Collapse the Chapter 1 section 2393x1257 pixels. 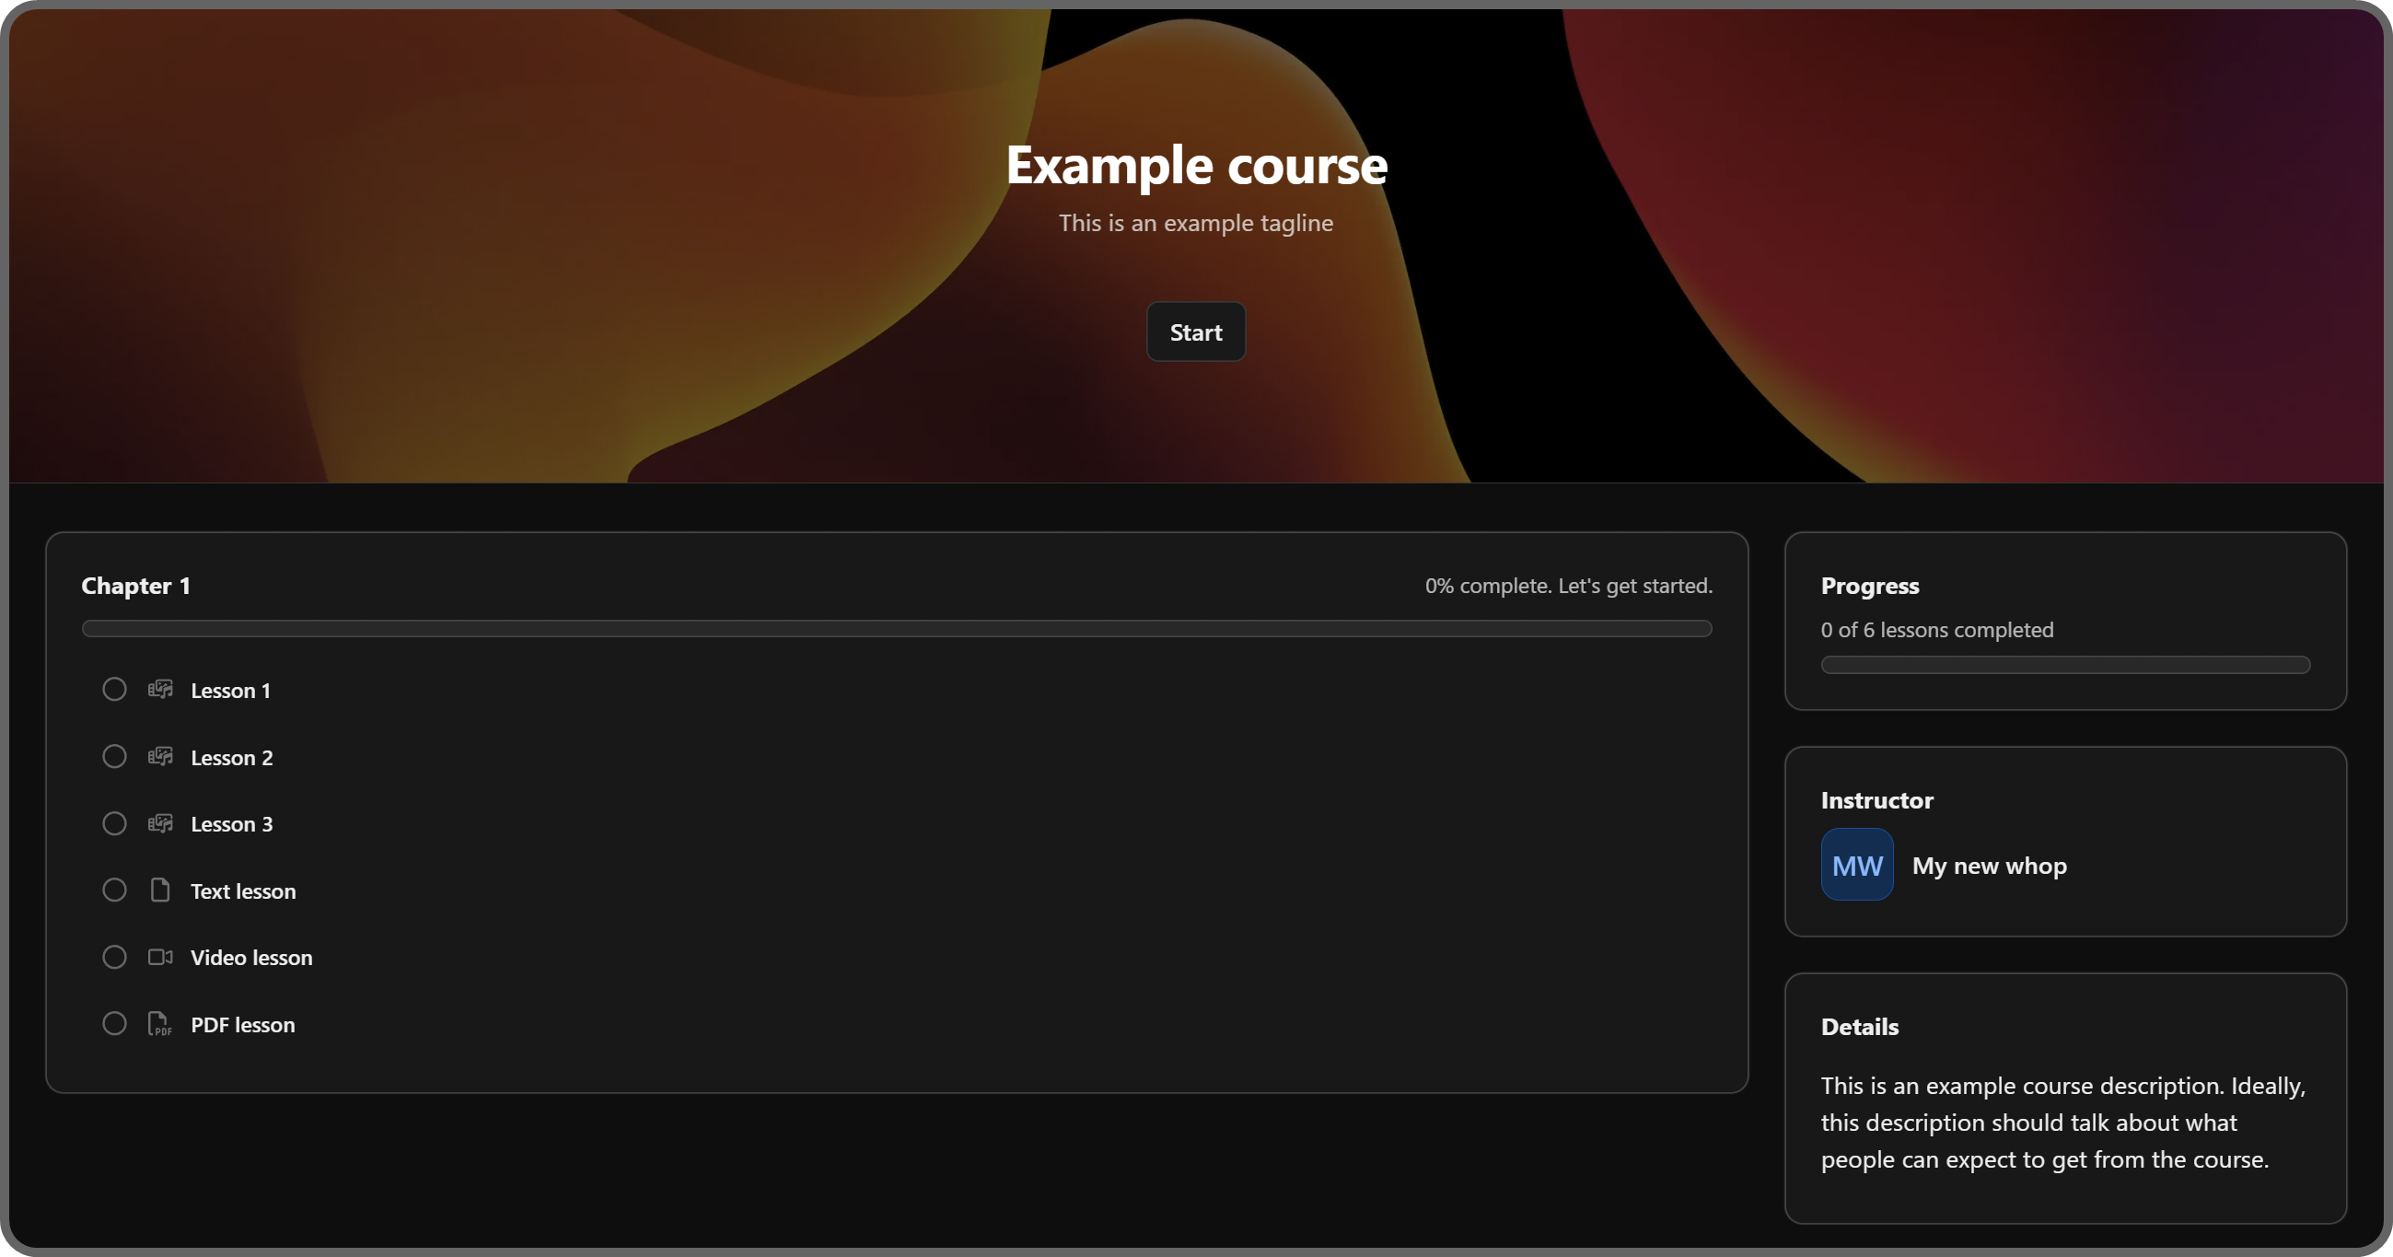(136, 586)
